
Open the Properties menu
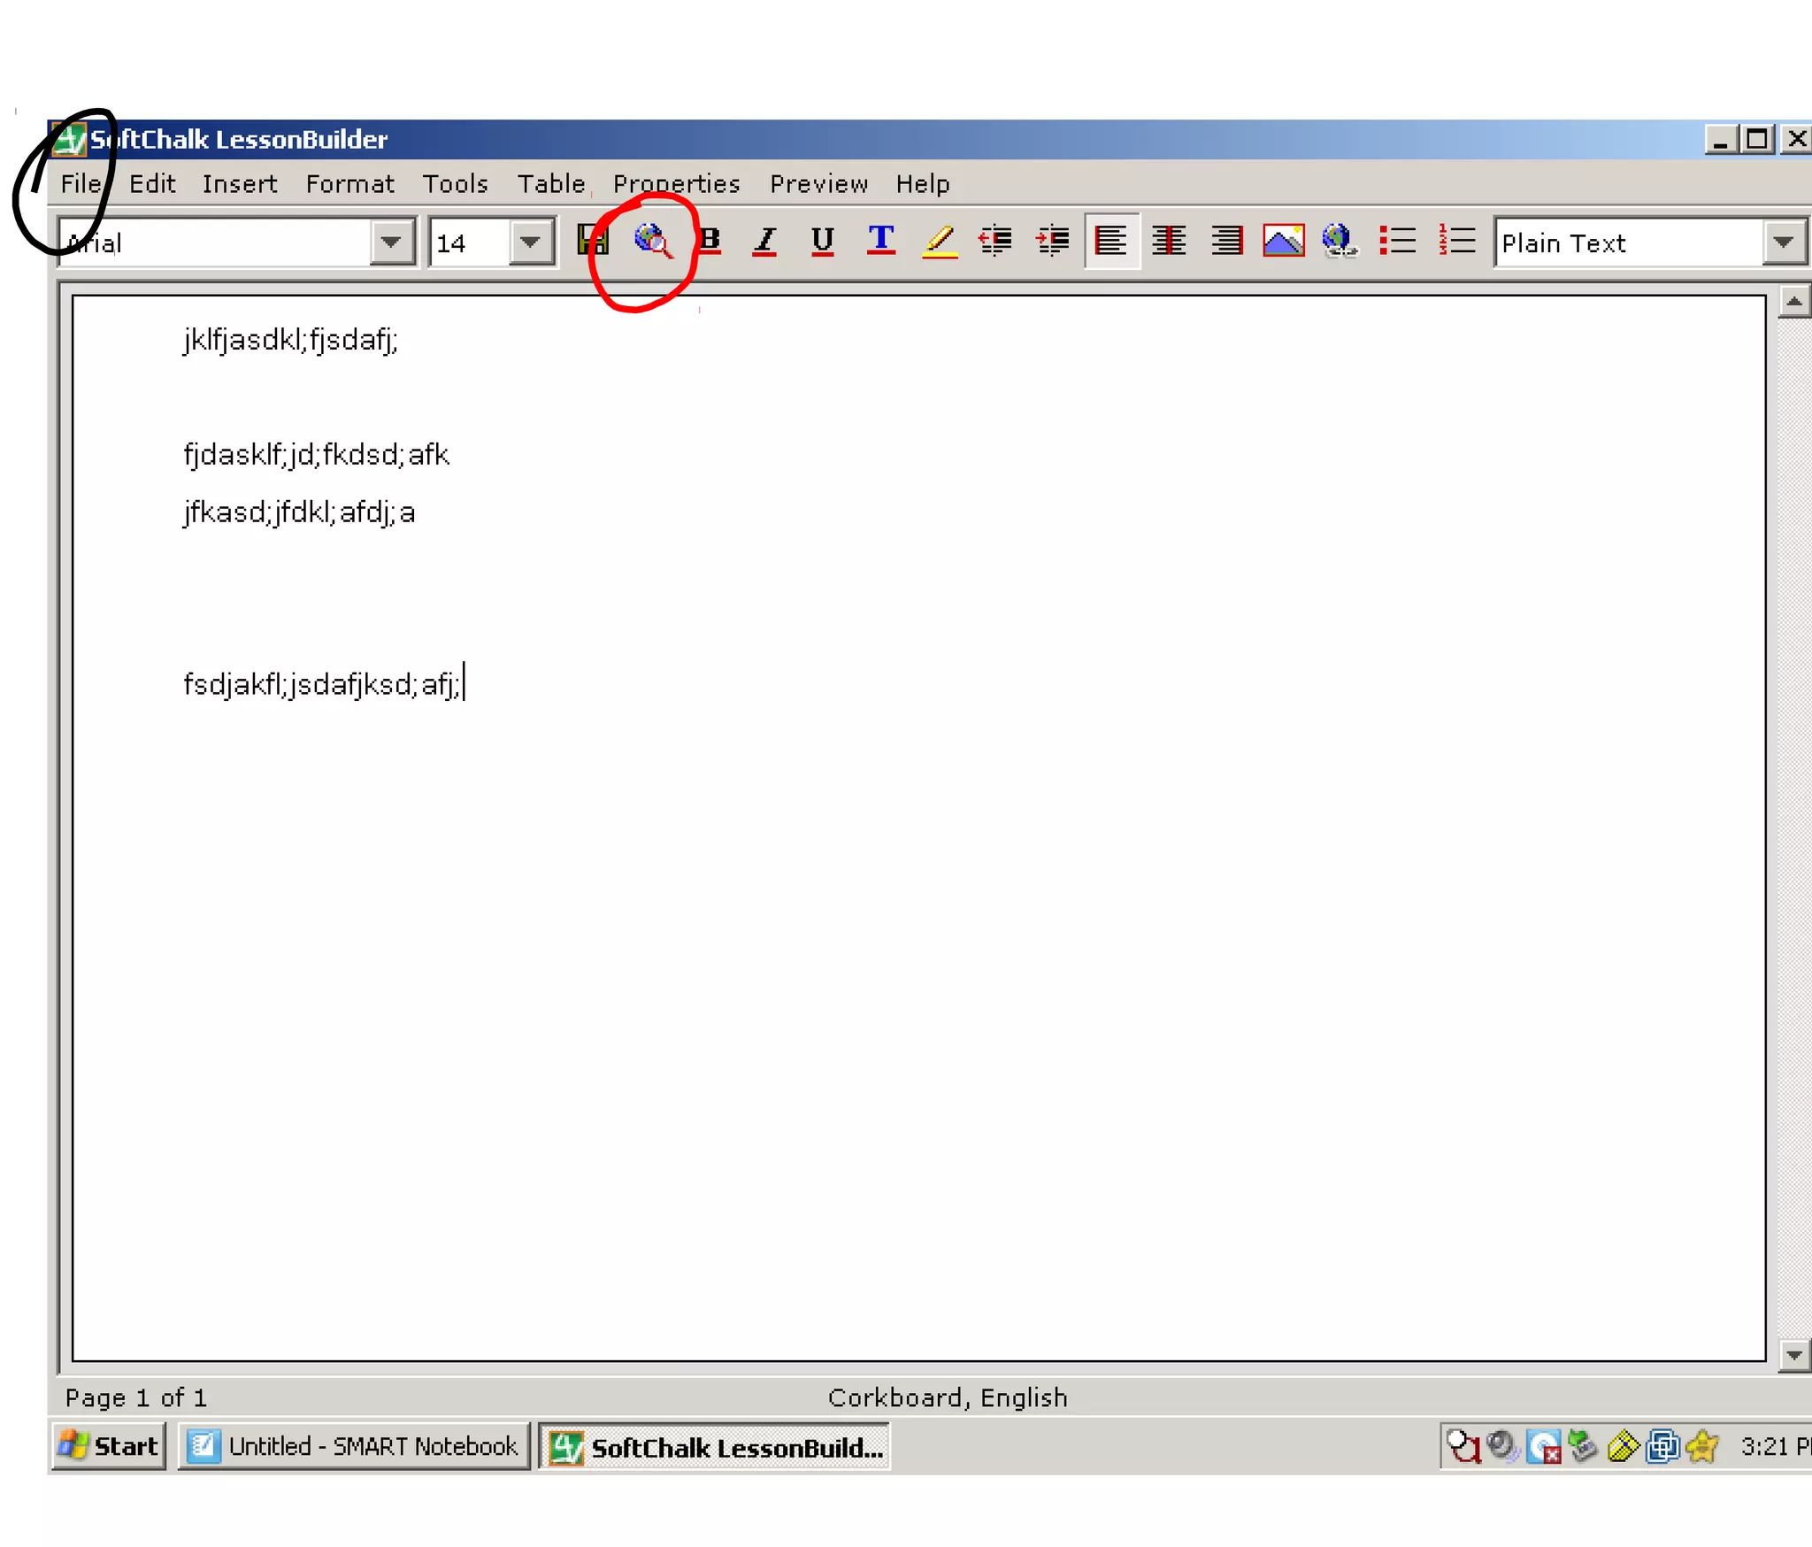pyautogui.click(x=676, y=184)
